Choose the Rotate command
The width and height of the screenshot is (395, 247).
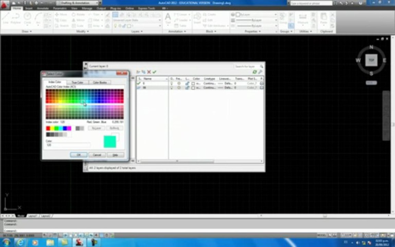click(x=78, y=15)
